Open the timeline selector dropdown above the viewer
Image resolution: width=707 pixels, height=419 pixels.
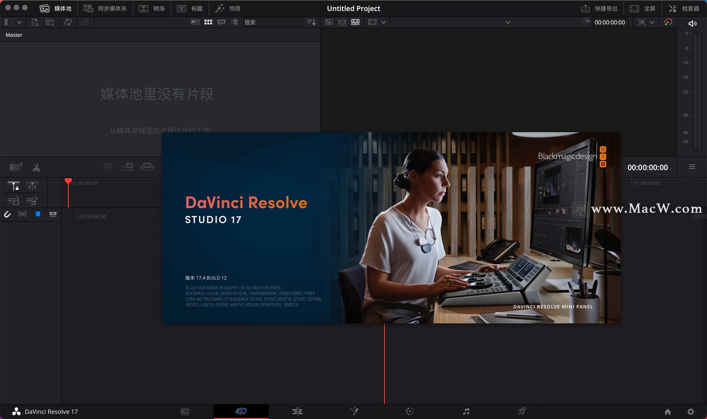508,22
